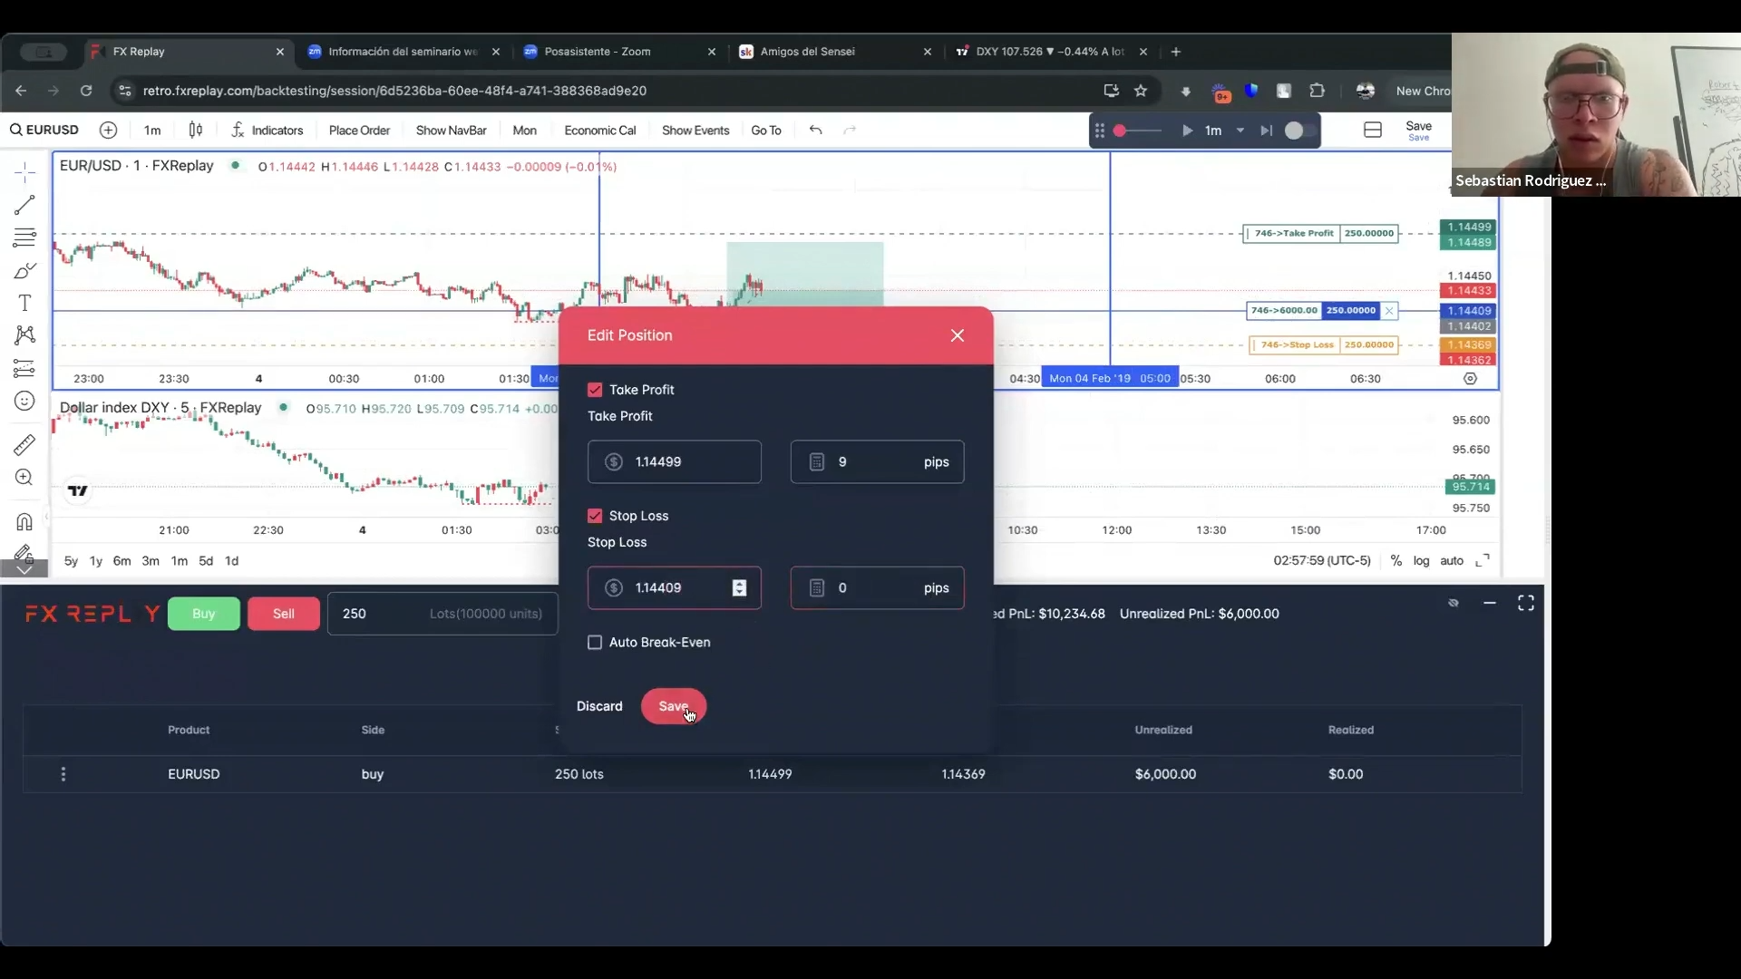Expand the positions panel to fullscreen
Image resolution: width=1741 pixels, height=979 pixels.
[x=1526, y=604]
